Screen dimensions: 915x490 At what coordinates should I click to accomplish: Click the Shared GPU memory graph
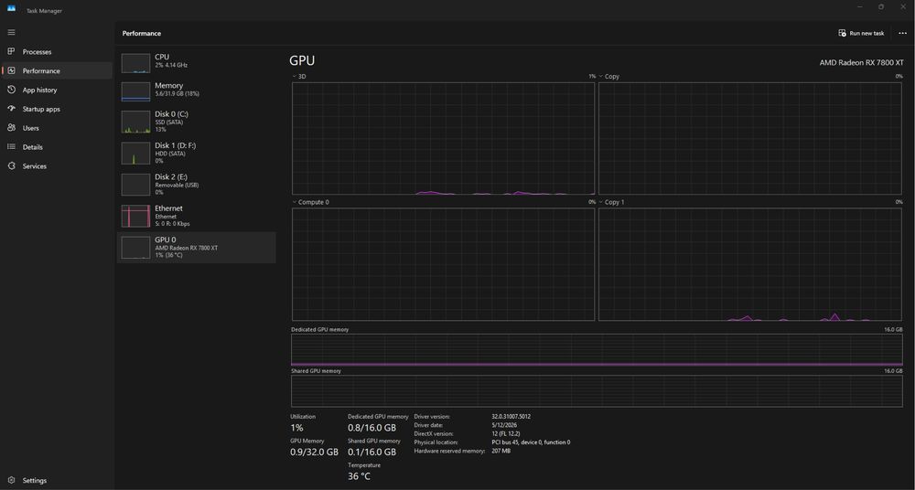tap(597, 391)
